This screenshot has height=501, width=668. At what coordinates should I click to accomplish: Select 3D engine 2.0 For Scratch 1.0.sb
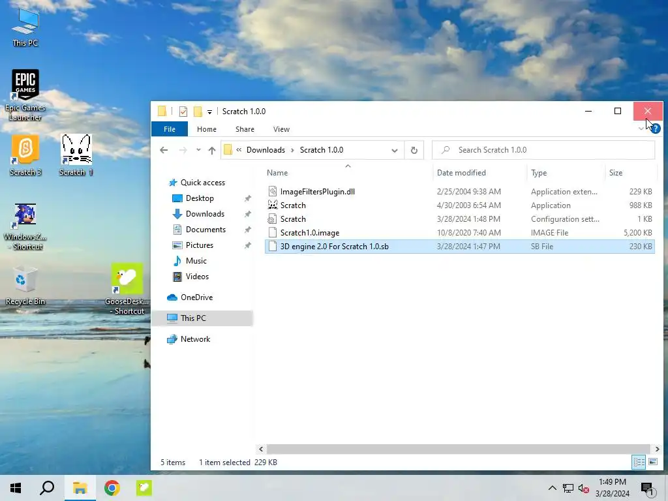[x=460, y=246]
